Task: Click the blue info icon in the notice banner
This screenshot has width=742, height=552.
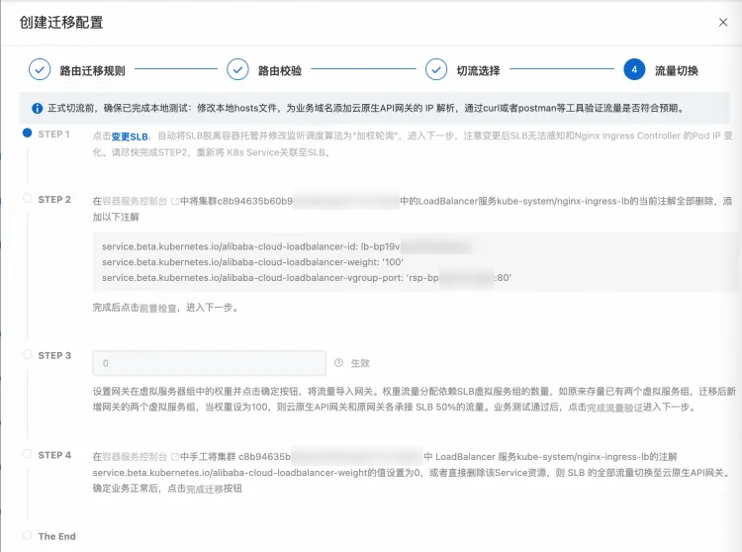Action: click(37, 108)
